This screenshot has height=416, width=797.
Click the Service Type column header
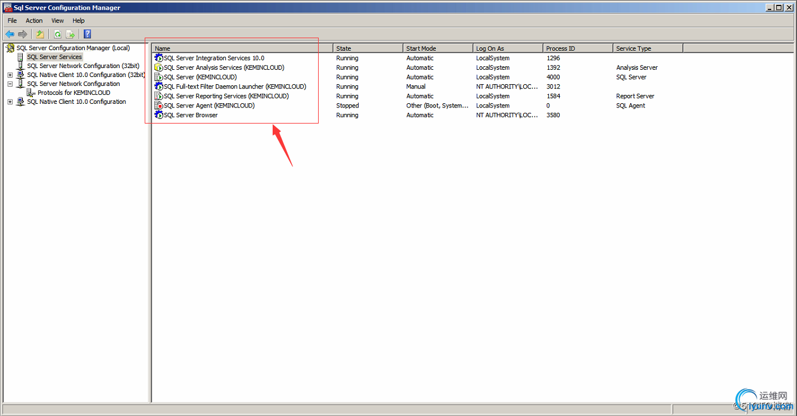pyautogui.click(x=648, y=48)
